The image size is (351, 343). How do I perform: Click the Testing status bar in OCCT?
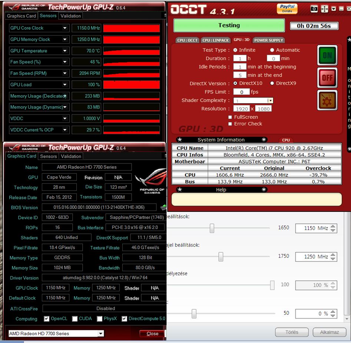click(229, 25)
